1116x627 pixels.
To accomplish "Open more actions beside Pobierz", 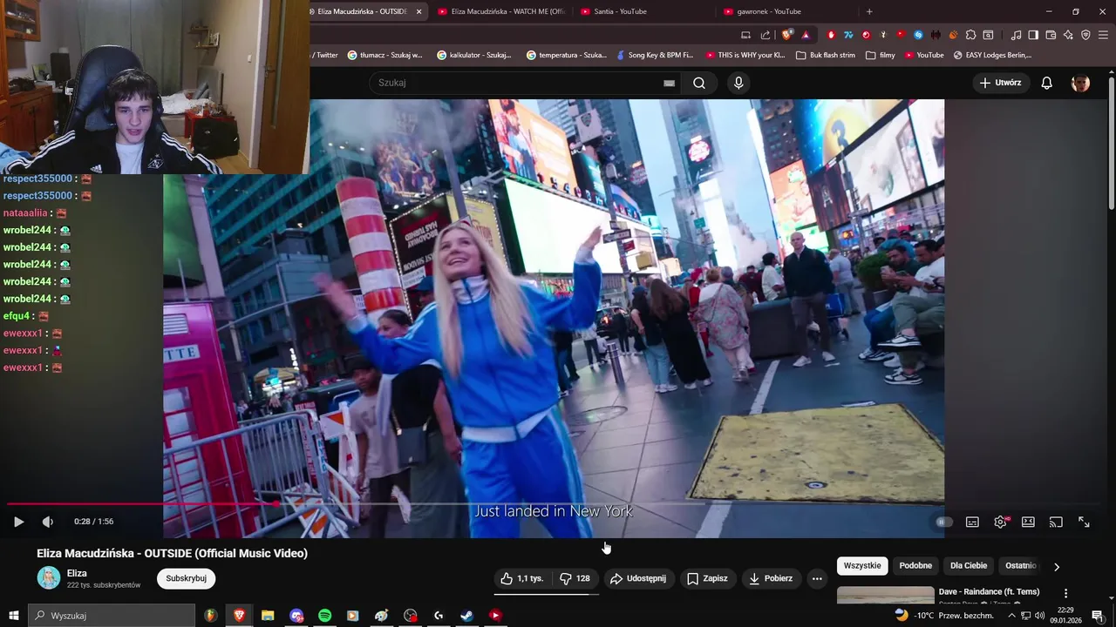I will click(817, 578).
